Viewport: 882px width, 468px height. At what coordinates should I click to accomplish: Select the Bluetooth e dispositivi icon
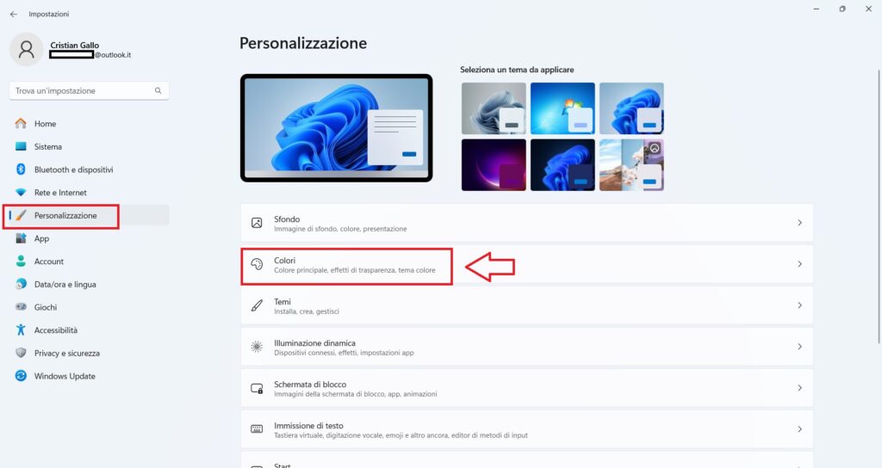pos(21,169)
